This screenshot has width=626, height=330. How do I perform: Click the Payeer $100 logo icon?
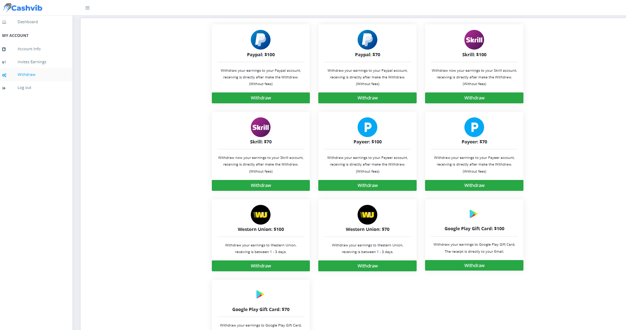367,127
